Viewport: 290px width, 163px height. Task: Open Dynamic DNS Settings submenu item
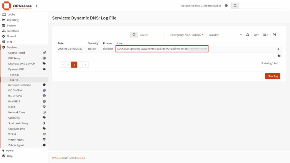coord(15,75)
